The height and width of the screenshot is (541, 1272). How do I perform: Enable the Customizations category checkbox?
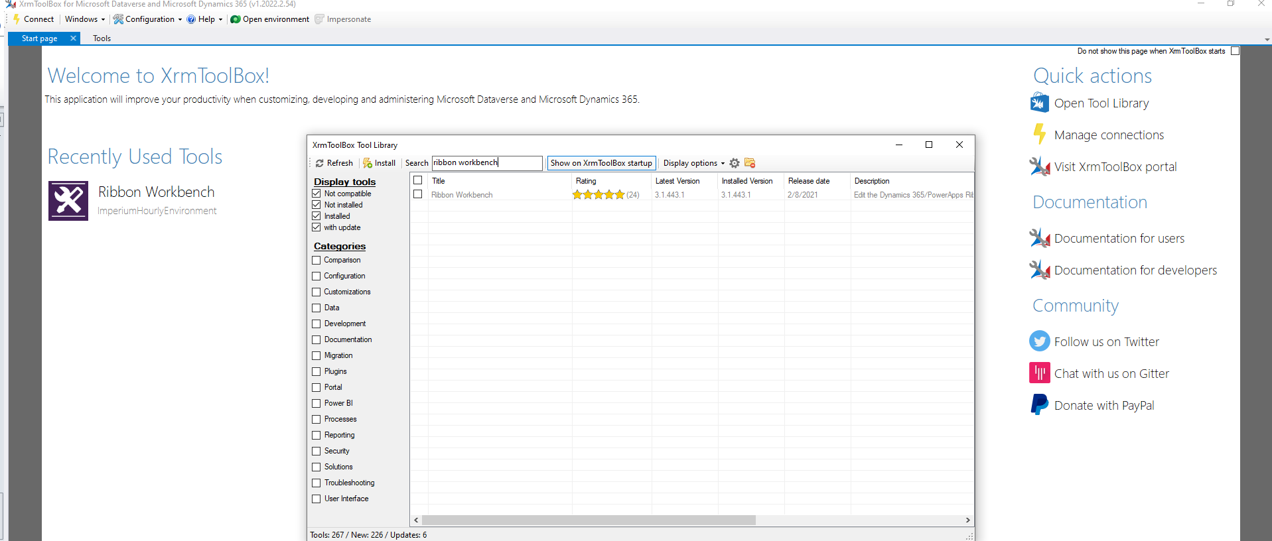(317, 292)
